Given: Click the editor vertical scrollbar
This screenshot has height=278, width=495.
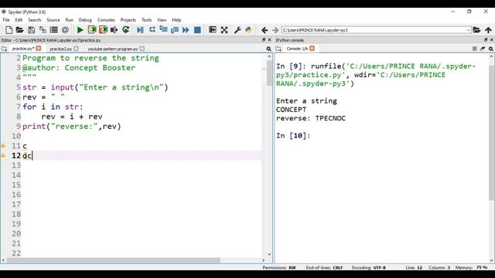Looking at the screenshot, I should 269,73.
